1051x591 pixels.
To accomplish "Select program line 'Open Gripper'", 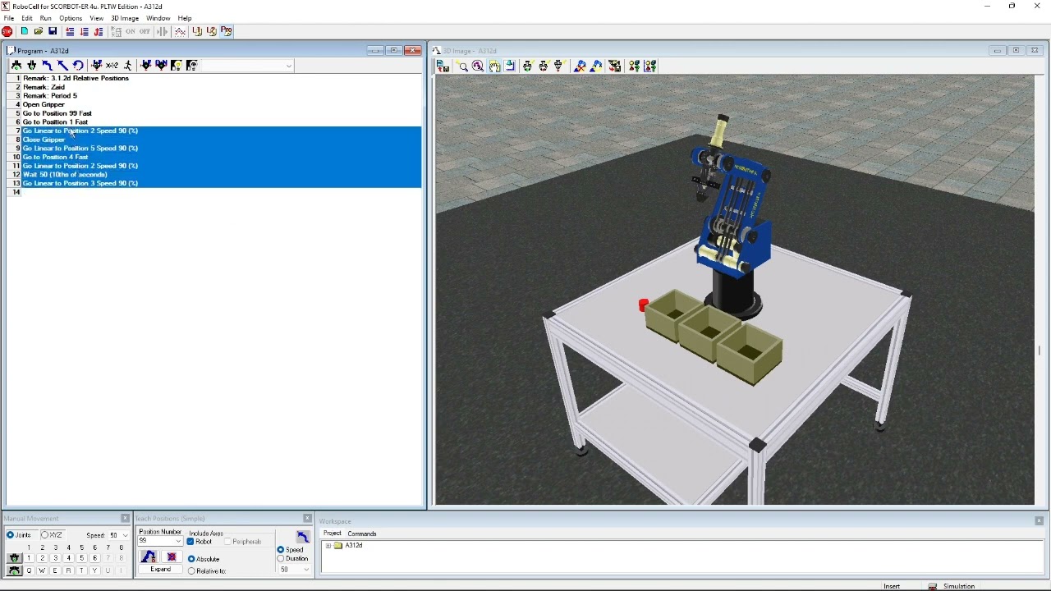I will [44, 104].
